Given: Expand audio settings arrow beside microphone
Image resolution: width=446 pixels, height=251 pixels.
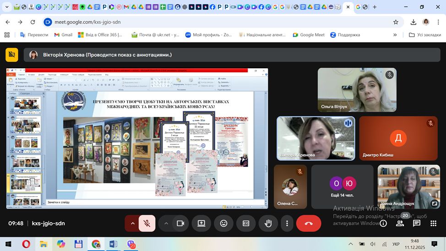Looking at the screenshot, I should pyautogui.click(x=133, y=224).
